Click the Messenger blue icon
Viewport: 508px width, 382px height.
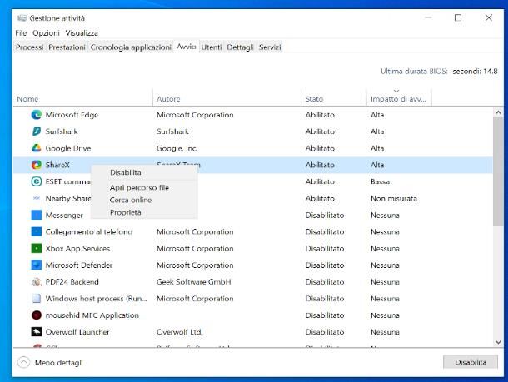tap(37, 215)
